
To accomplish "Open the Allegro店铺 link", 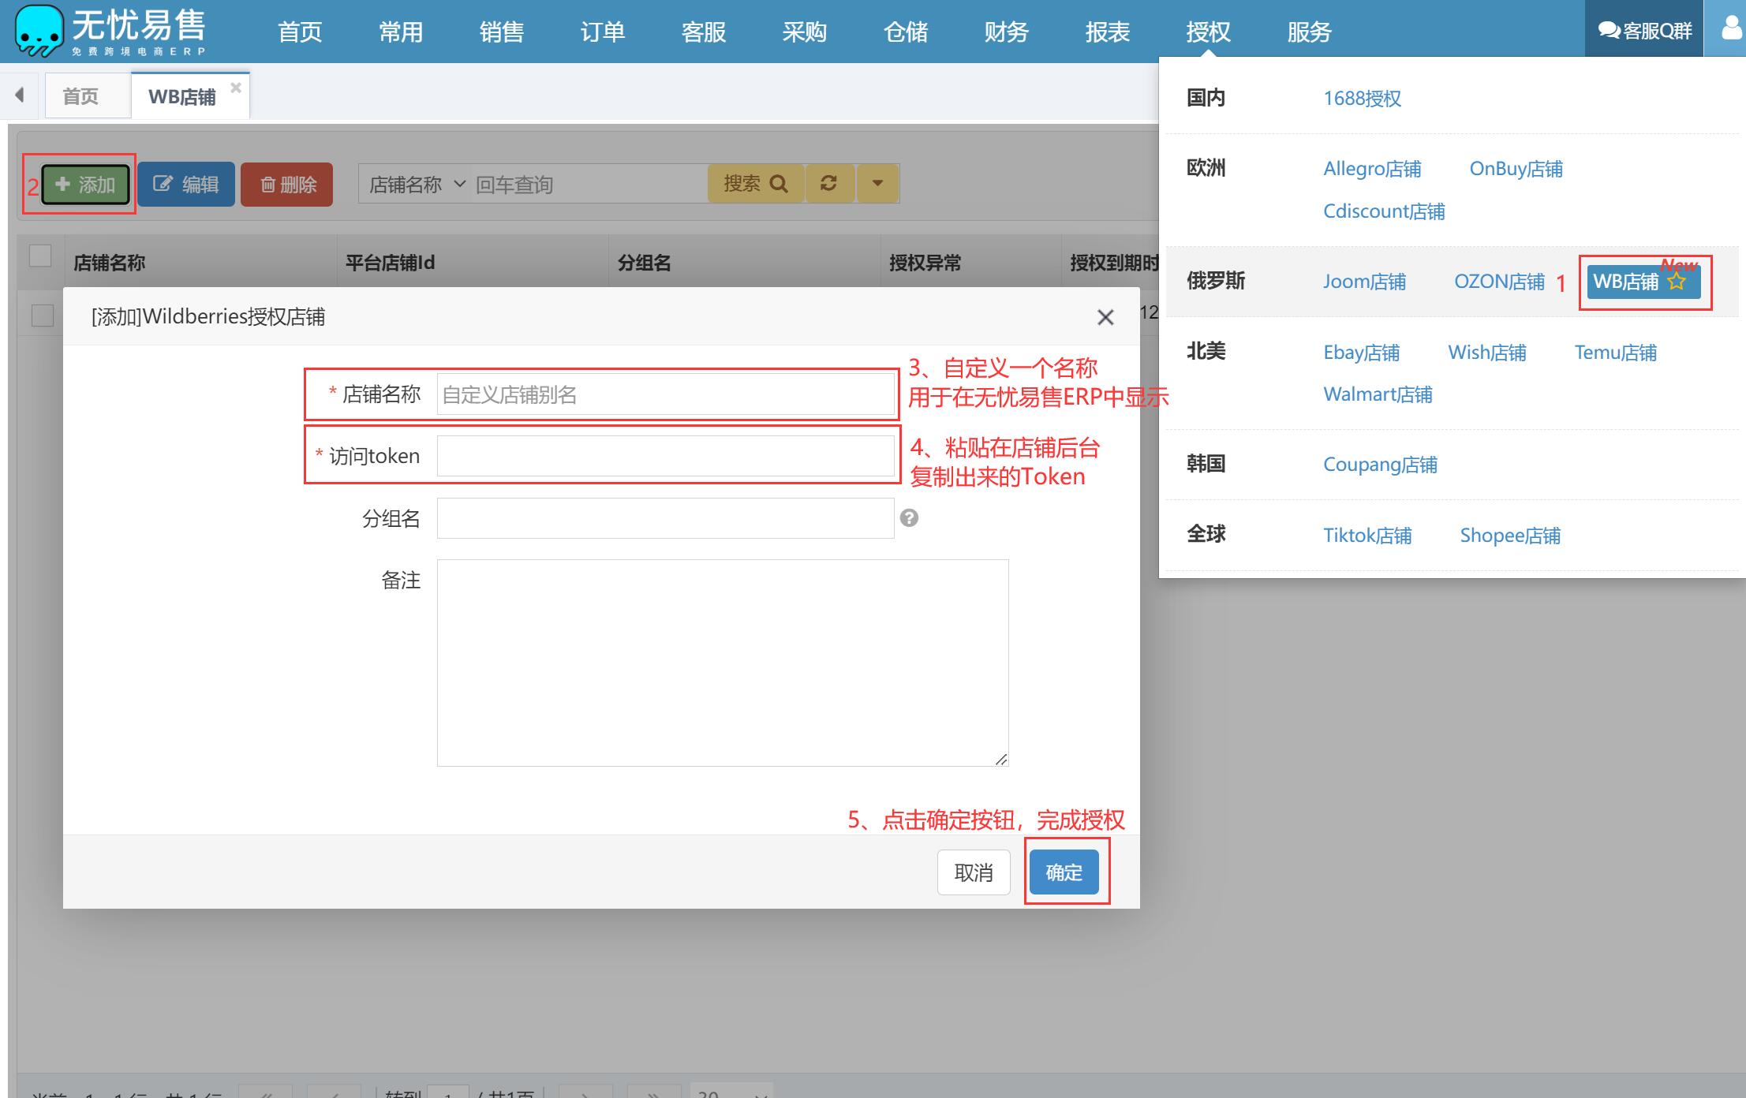I will pyautogui.click(x=1372, y=169).
